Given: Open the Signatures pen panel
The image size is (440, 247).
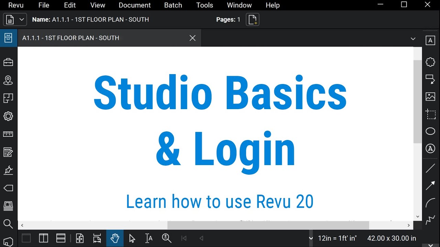Looking at the screenshot, I should pos(8,170).
